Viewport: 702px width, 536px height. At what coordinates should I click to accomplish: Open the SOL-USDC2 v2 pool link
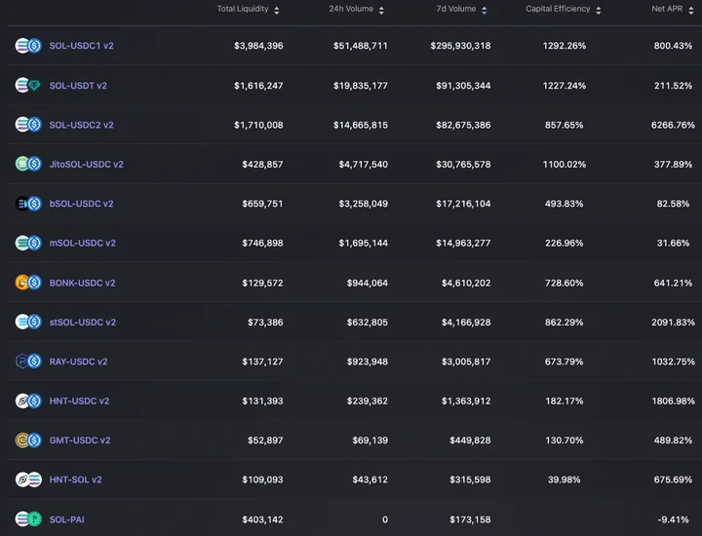(x=82, y=125)
